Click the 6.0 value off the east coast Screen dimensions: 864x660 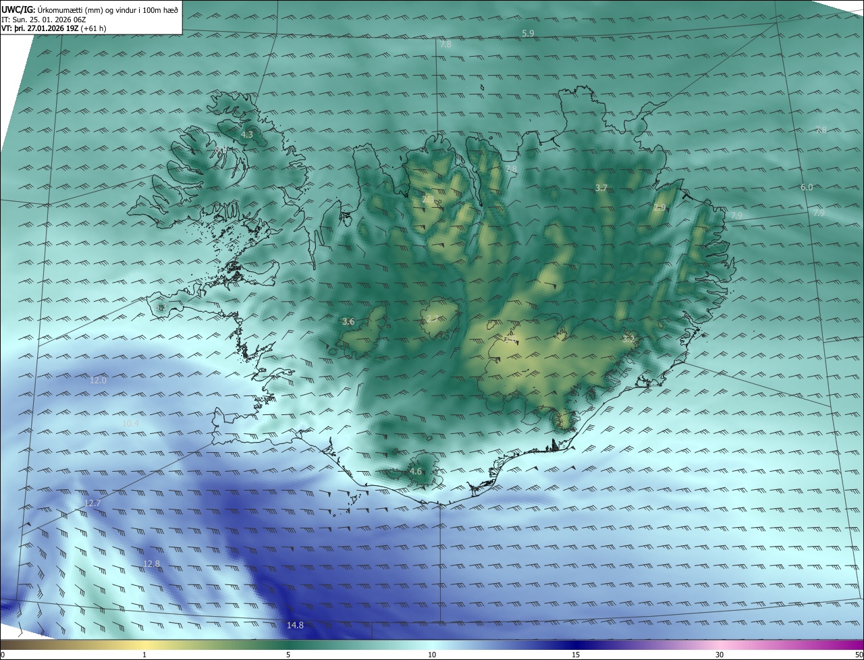click(x=807, y=187)
